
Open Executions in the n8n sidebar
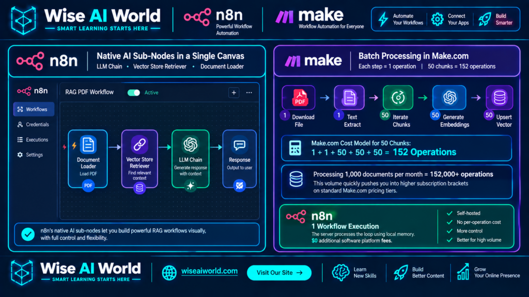34,140
